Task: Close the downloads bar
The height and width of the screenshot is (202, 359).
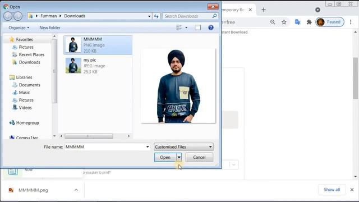Action: pyautogui.click(x=352, y=190)
